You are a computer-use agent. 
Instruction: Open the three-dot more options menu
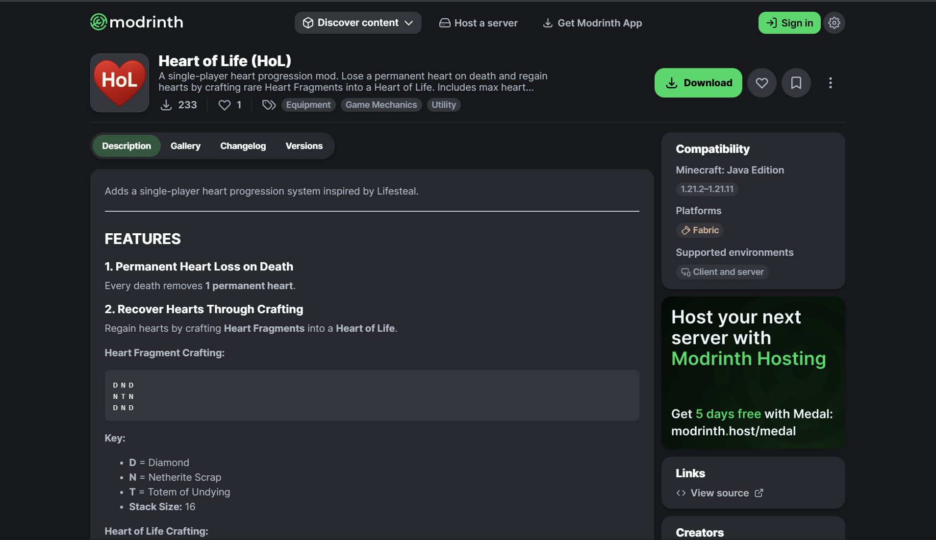[x=830, y=83]
